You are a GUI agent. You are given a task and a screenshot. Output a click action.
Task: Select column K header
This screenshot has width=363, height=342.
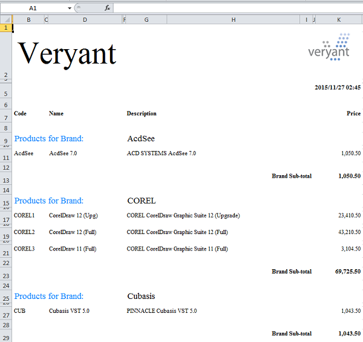tap(339, 20)
